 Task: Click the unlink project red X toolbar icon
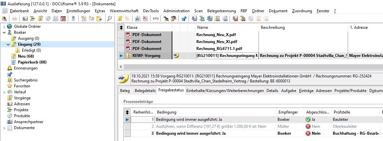coord(243,19)
